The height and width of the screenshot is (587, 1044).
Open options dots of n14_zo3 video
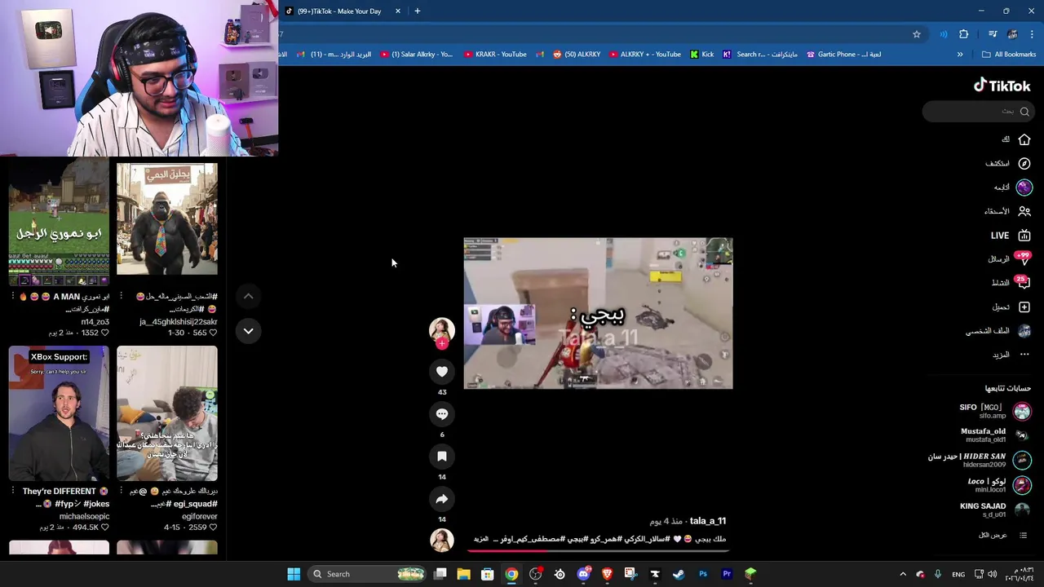pyautogui.click(x=12, y=297)
